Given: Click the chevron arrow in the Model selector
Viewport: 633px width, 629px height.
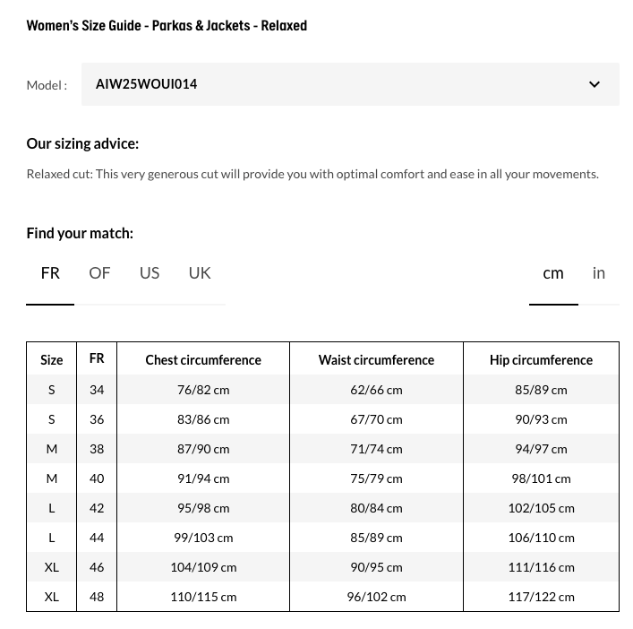Looking at the screenshot, I should (x=595, y=84).
